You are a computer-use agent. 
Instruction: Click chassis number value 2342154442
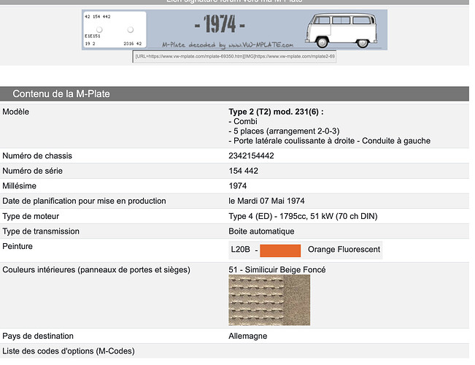point(251,155)
